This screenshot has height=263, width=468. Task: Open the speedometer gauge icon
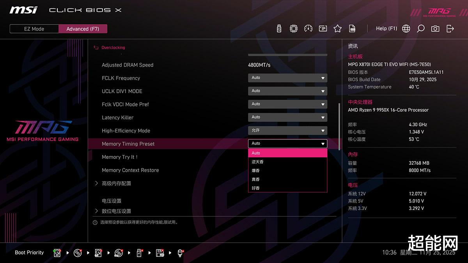308,28
